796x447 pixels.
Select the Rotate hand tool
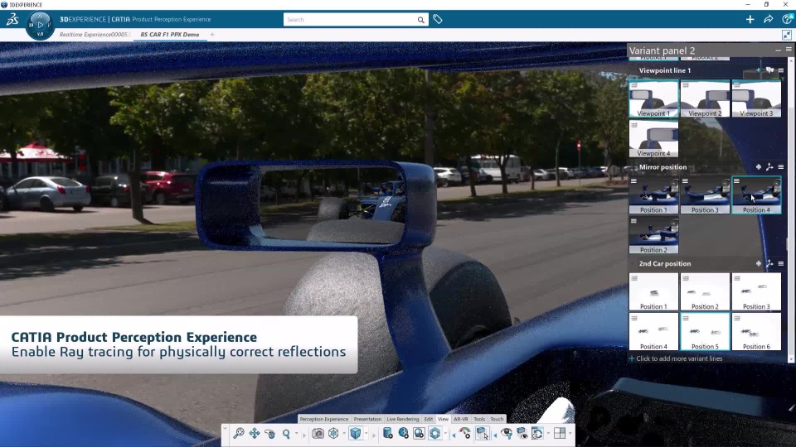coord(270,433)
